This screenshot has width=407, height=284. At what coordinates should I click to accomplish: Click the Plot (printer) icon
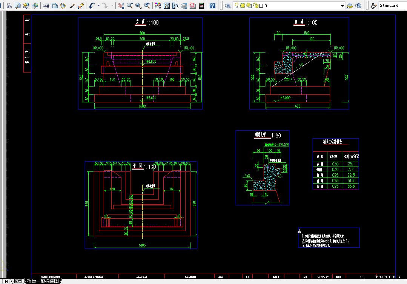[x=9, y=5]
